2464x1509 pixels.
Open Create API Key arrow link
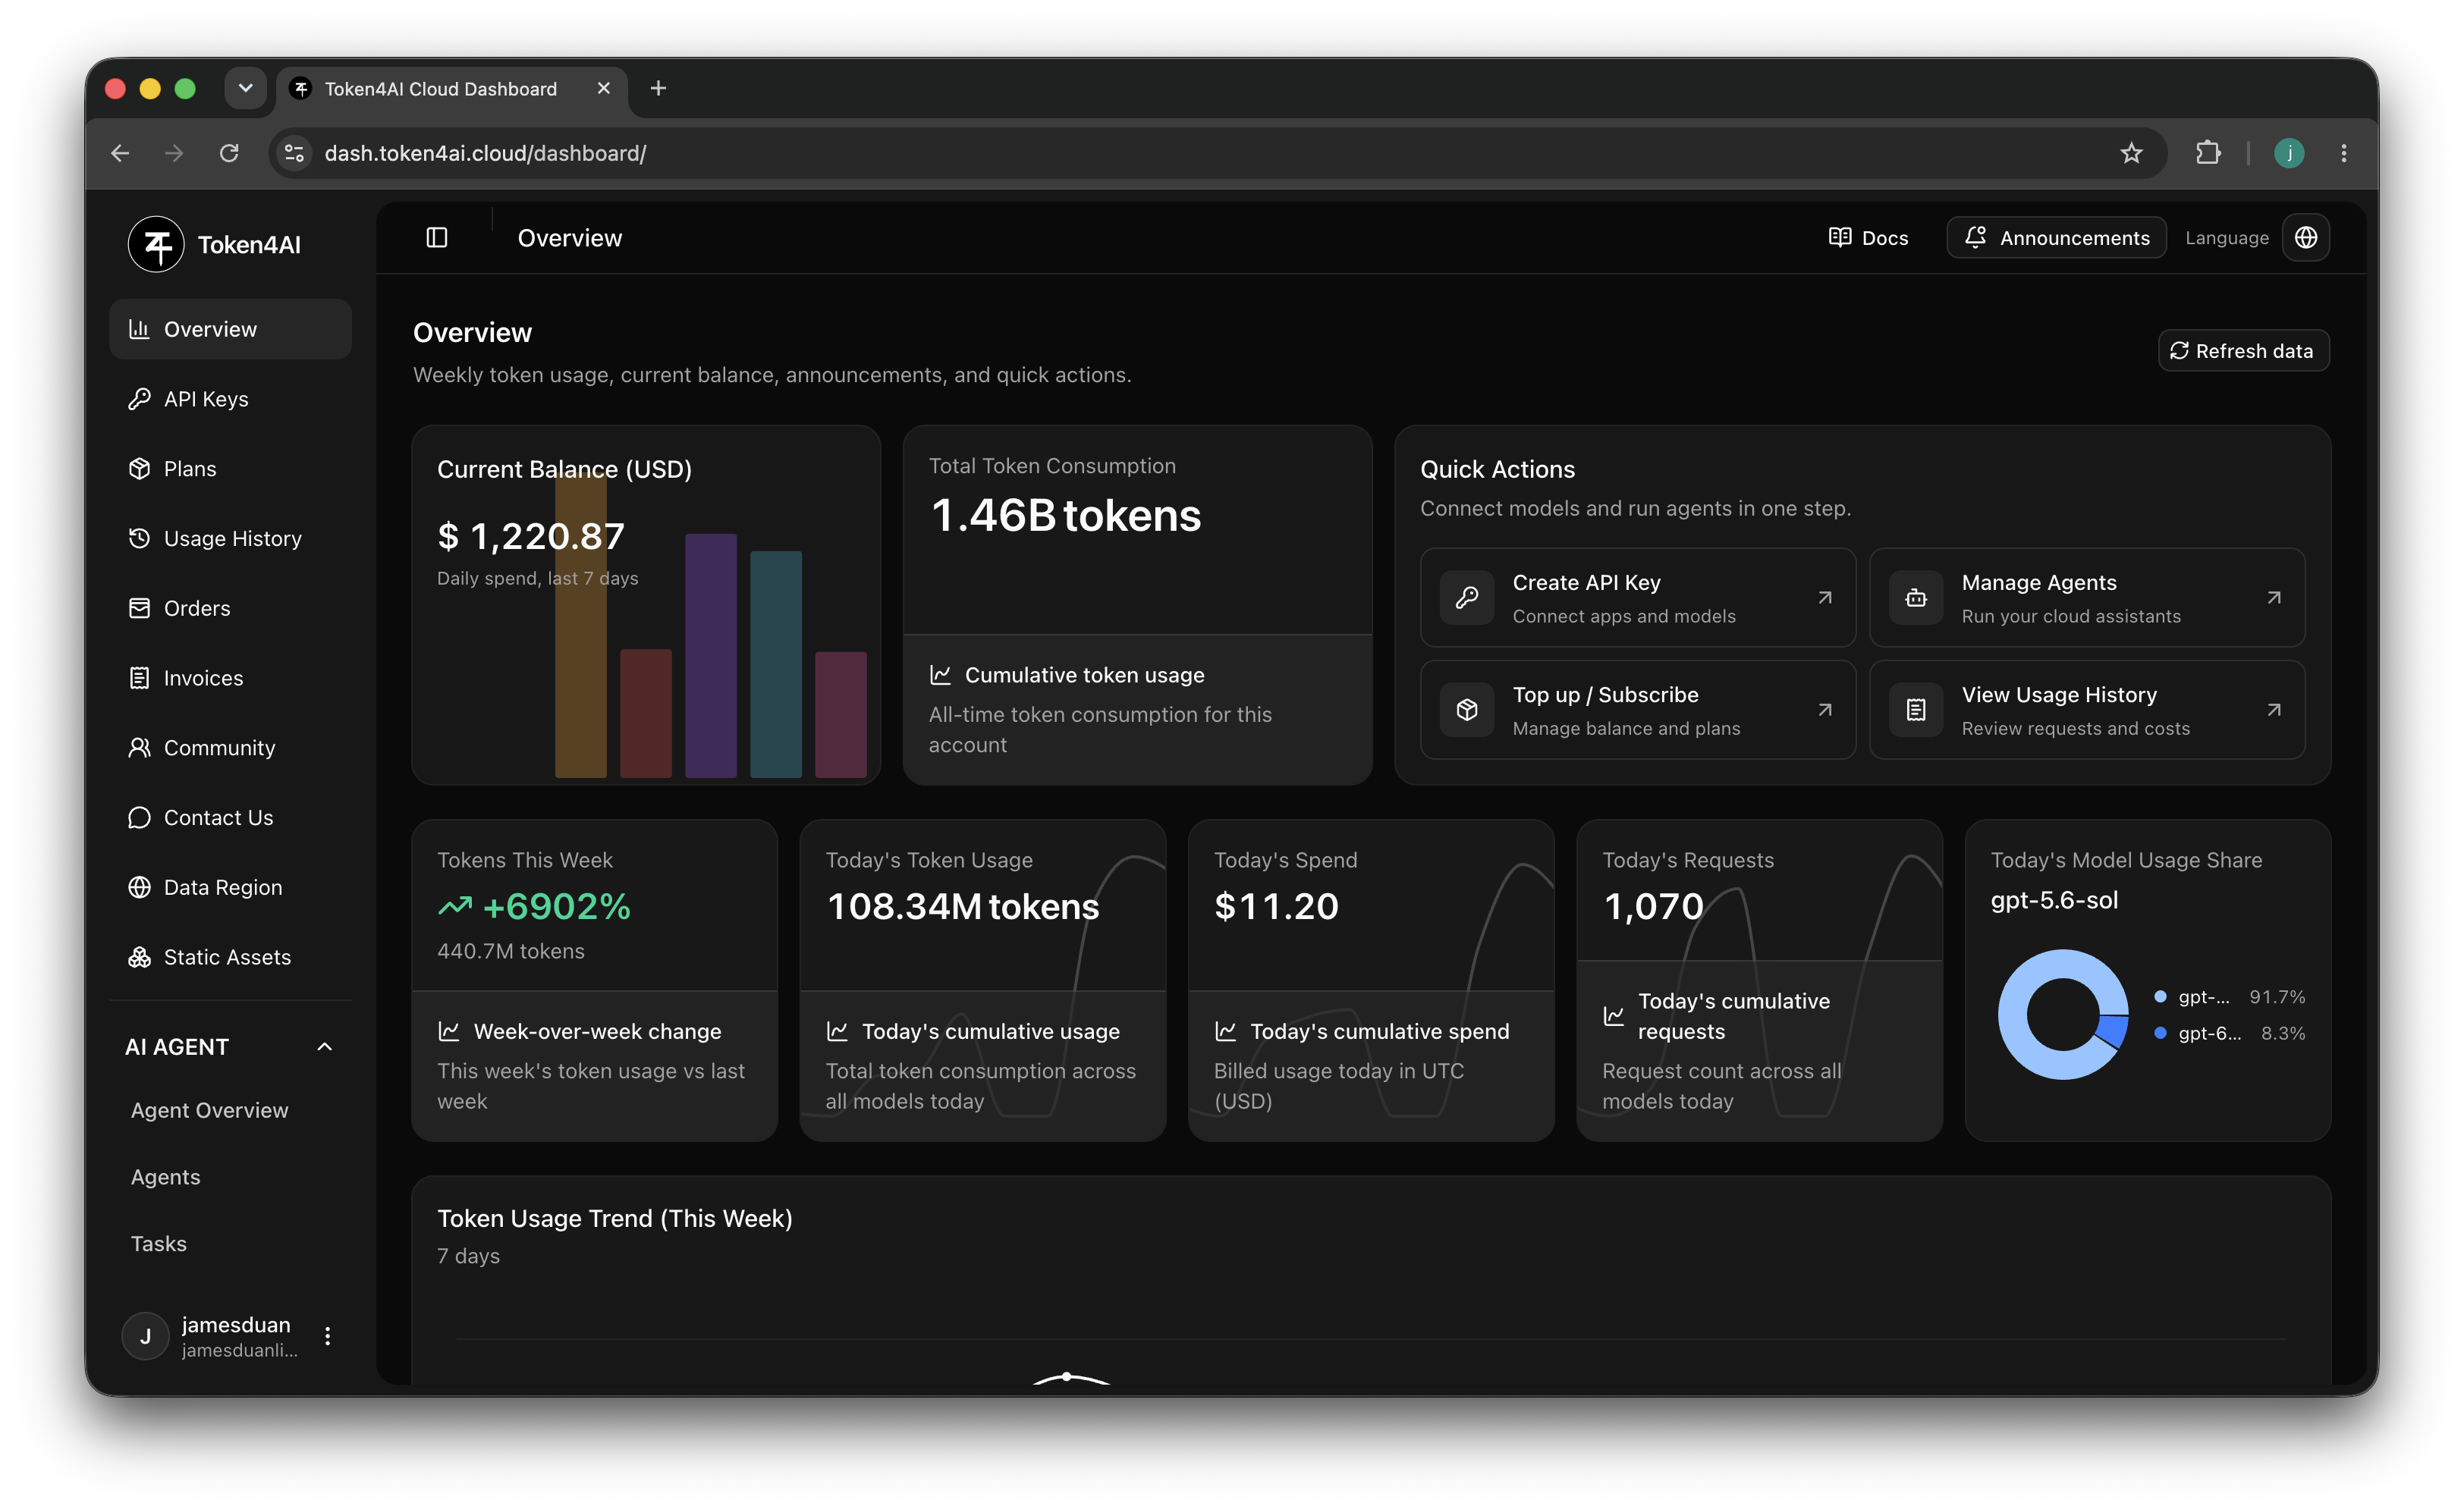coord(1824,598)
